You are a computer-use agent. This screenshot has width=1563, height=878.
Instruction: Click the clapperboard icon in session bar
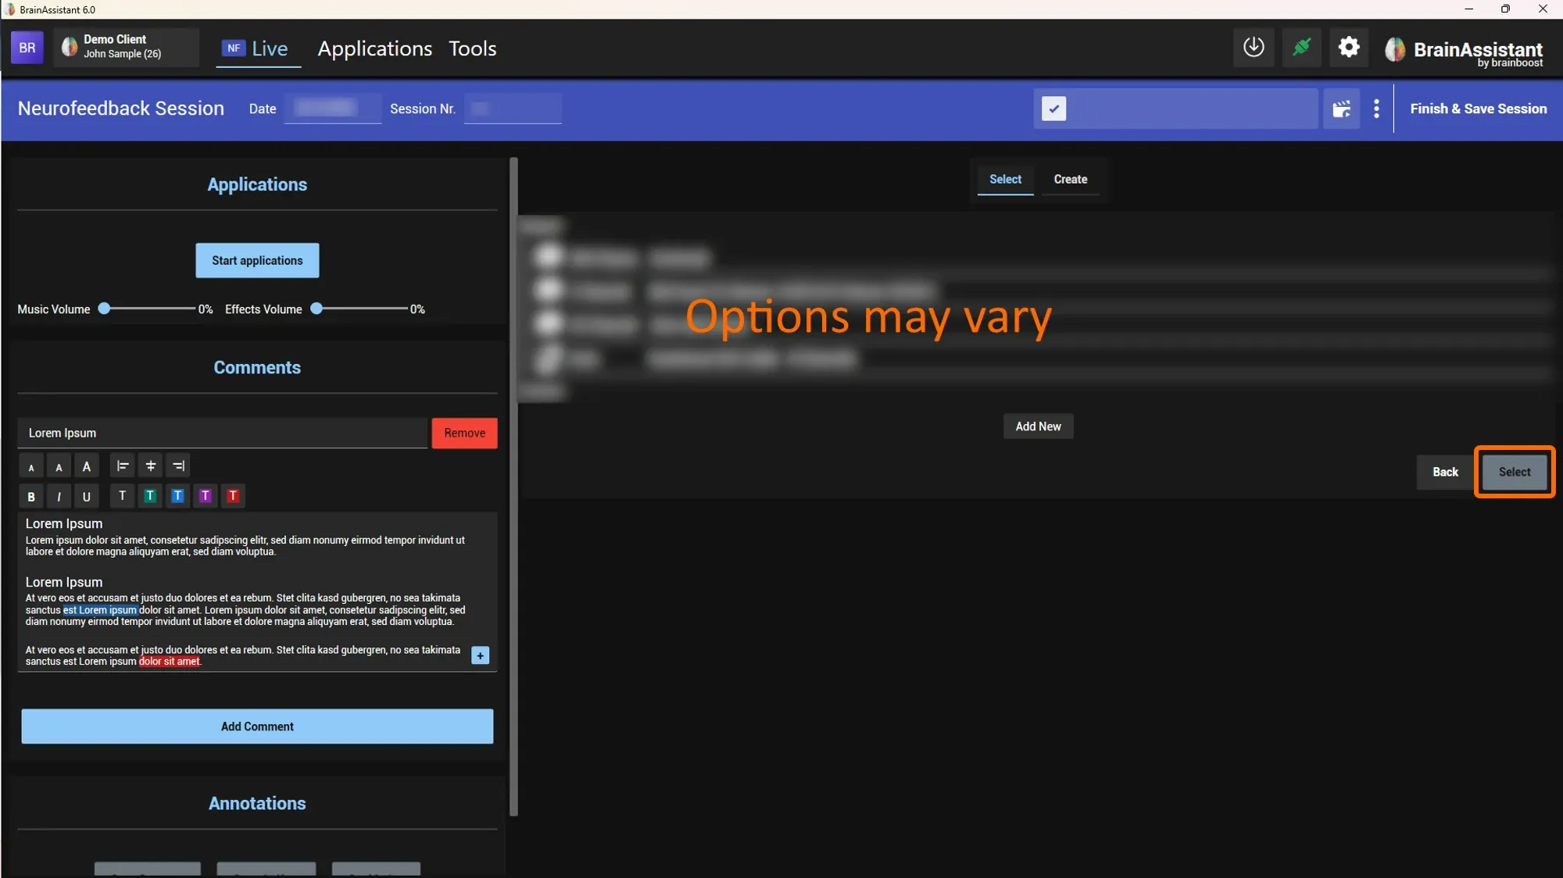click(x=1341, y=109)
